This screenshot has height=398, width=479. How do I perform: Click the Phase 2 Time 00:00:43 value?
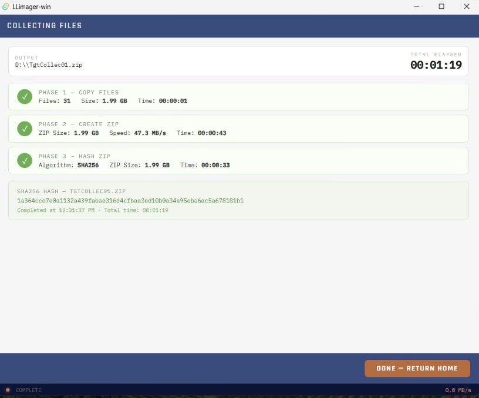coord(212,133)
